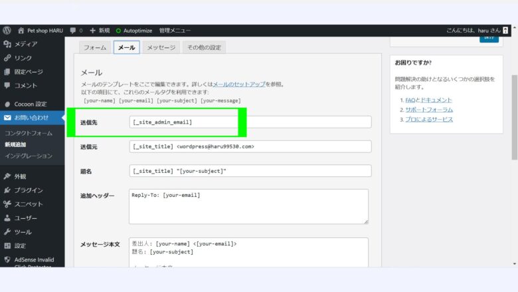The image size is (518, 292).
Task: Click the user avatar next to haru さん
Action: click(505, 31)
